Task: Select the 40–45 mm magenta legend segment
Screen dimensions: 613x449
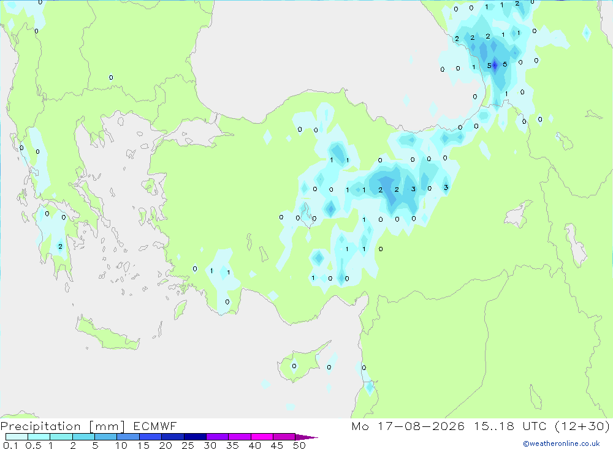Action: tap(262, 437)
